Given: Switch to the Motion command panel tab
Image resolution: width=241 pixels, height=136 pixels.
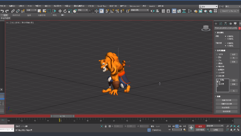Looking at the screenshot, I should tap(230, 24).
